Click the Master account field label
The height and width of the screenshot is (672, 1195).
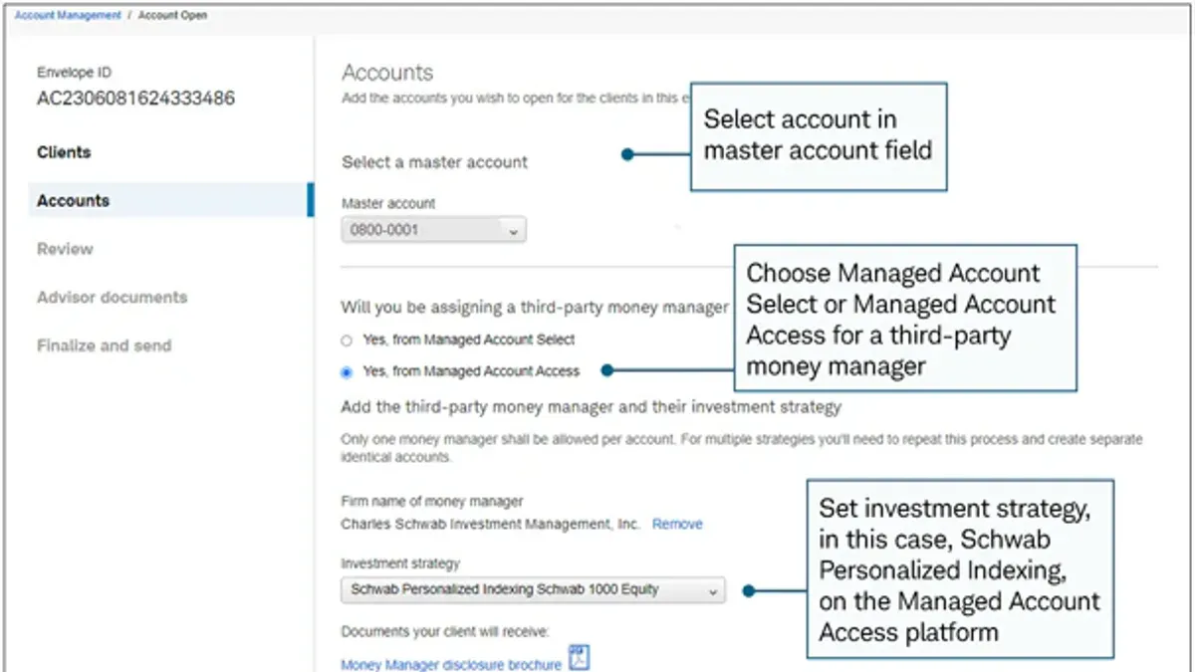tap(388, 203)
